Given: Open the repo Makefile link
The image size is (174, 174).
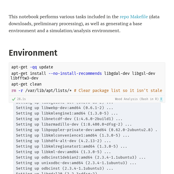Looking at the screenshot, I should (x=134, y=17).
